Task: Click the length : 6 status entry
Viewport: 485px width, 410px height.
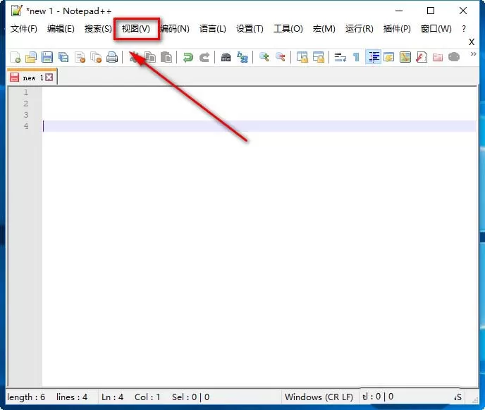Action: [26, 397]
